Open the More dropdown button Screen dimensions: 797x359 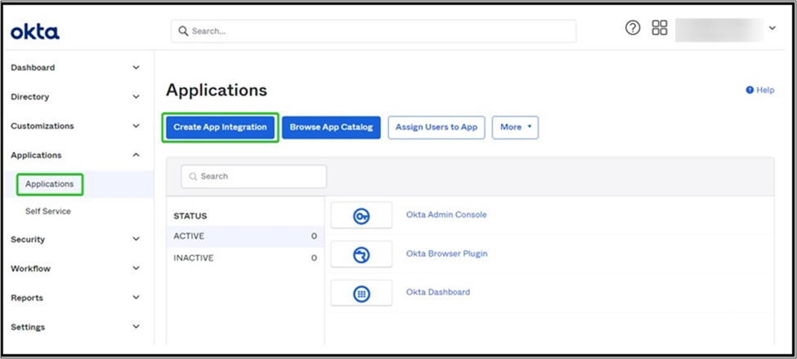click(x=515, y=127)
